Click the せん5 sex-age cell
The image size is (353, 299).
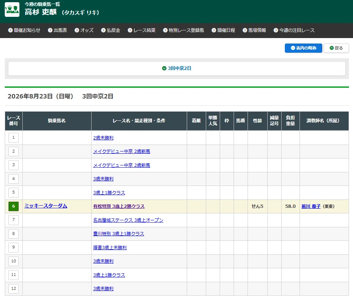coord(257,206)
